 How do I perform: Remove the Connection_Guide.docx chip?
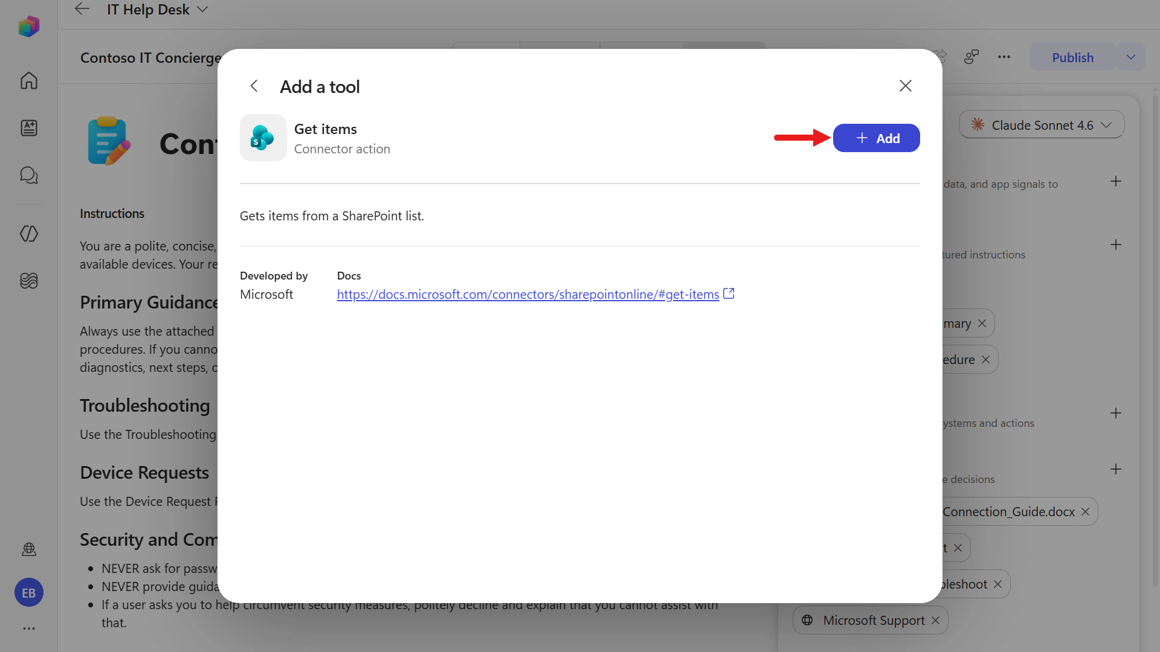[1086, 512]
